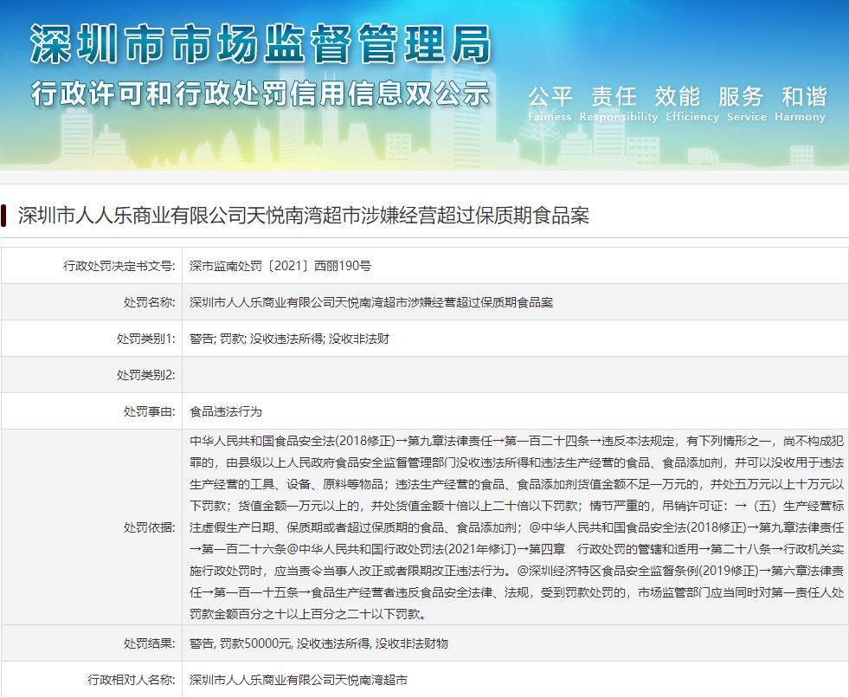Click the value 食品违法行为

[225, 410]
